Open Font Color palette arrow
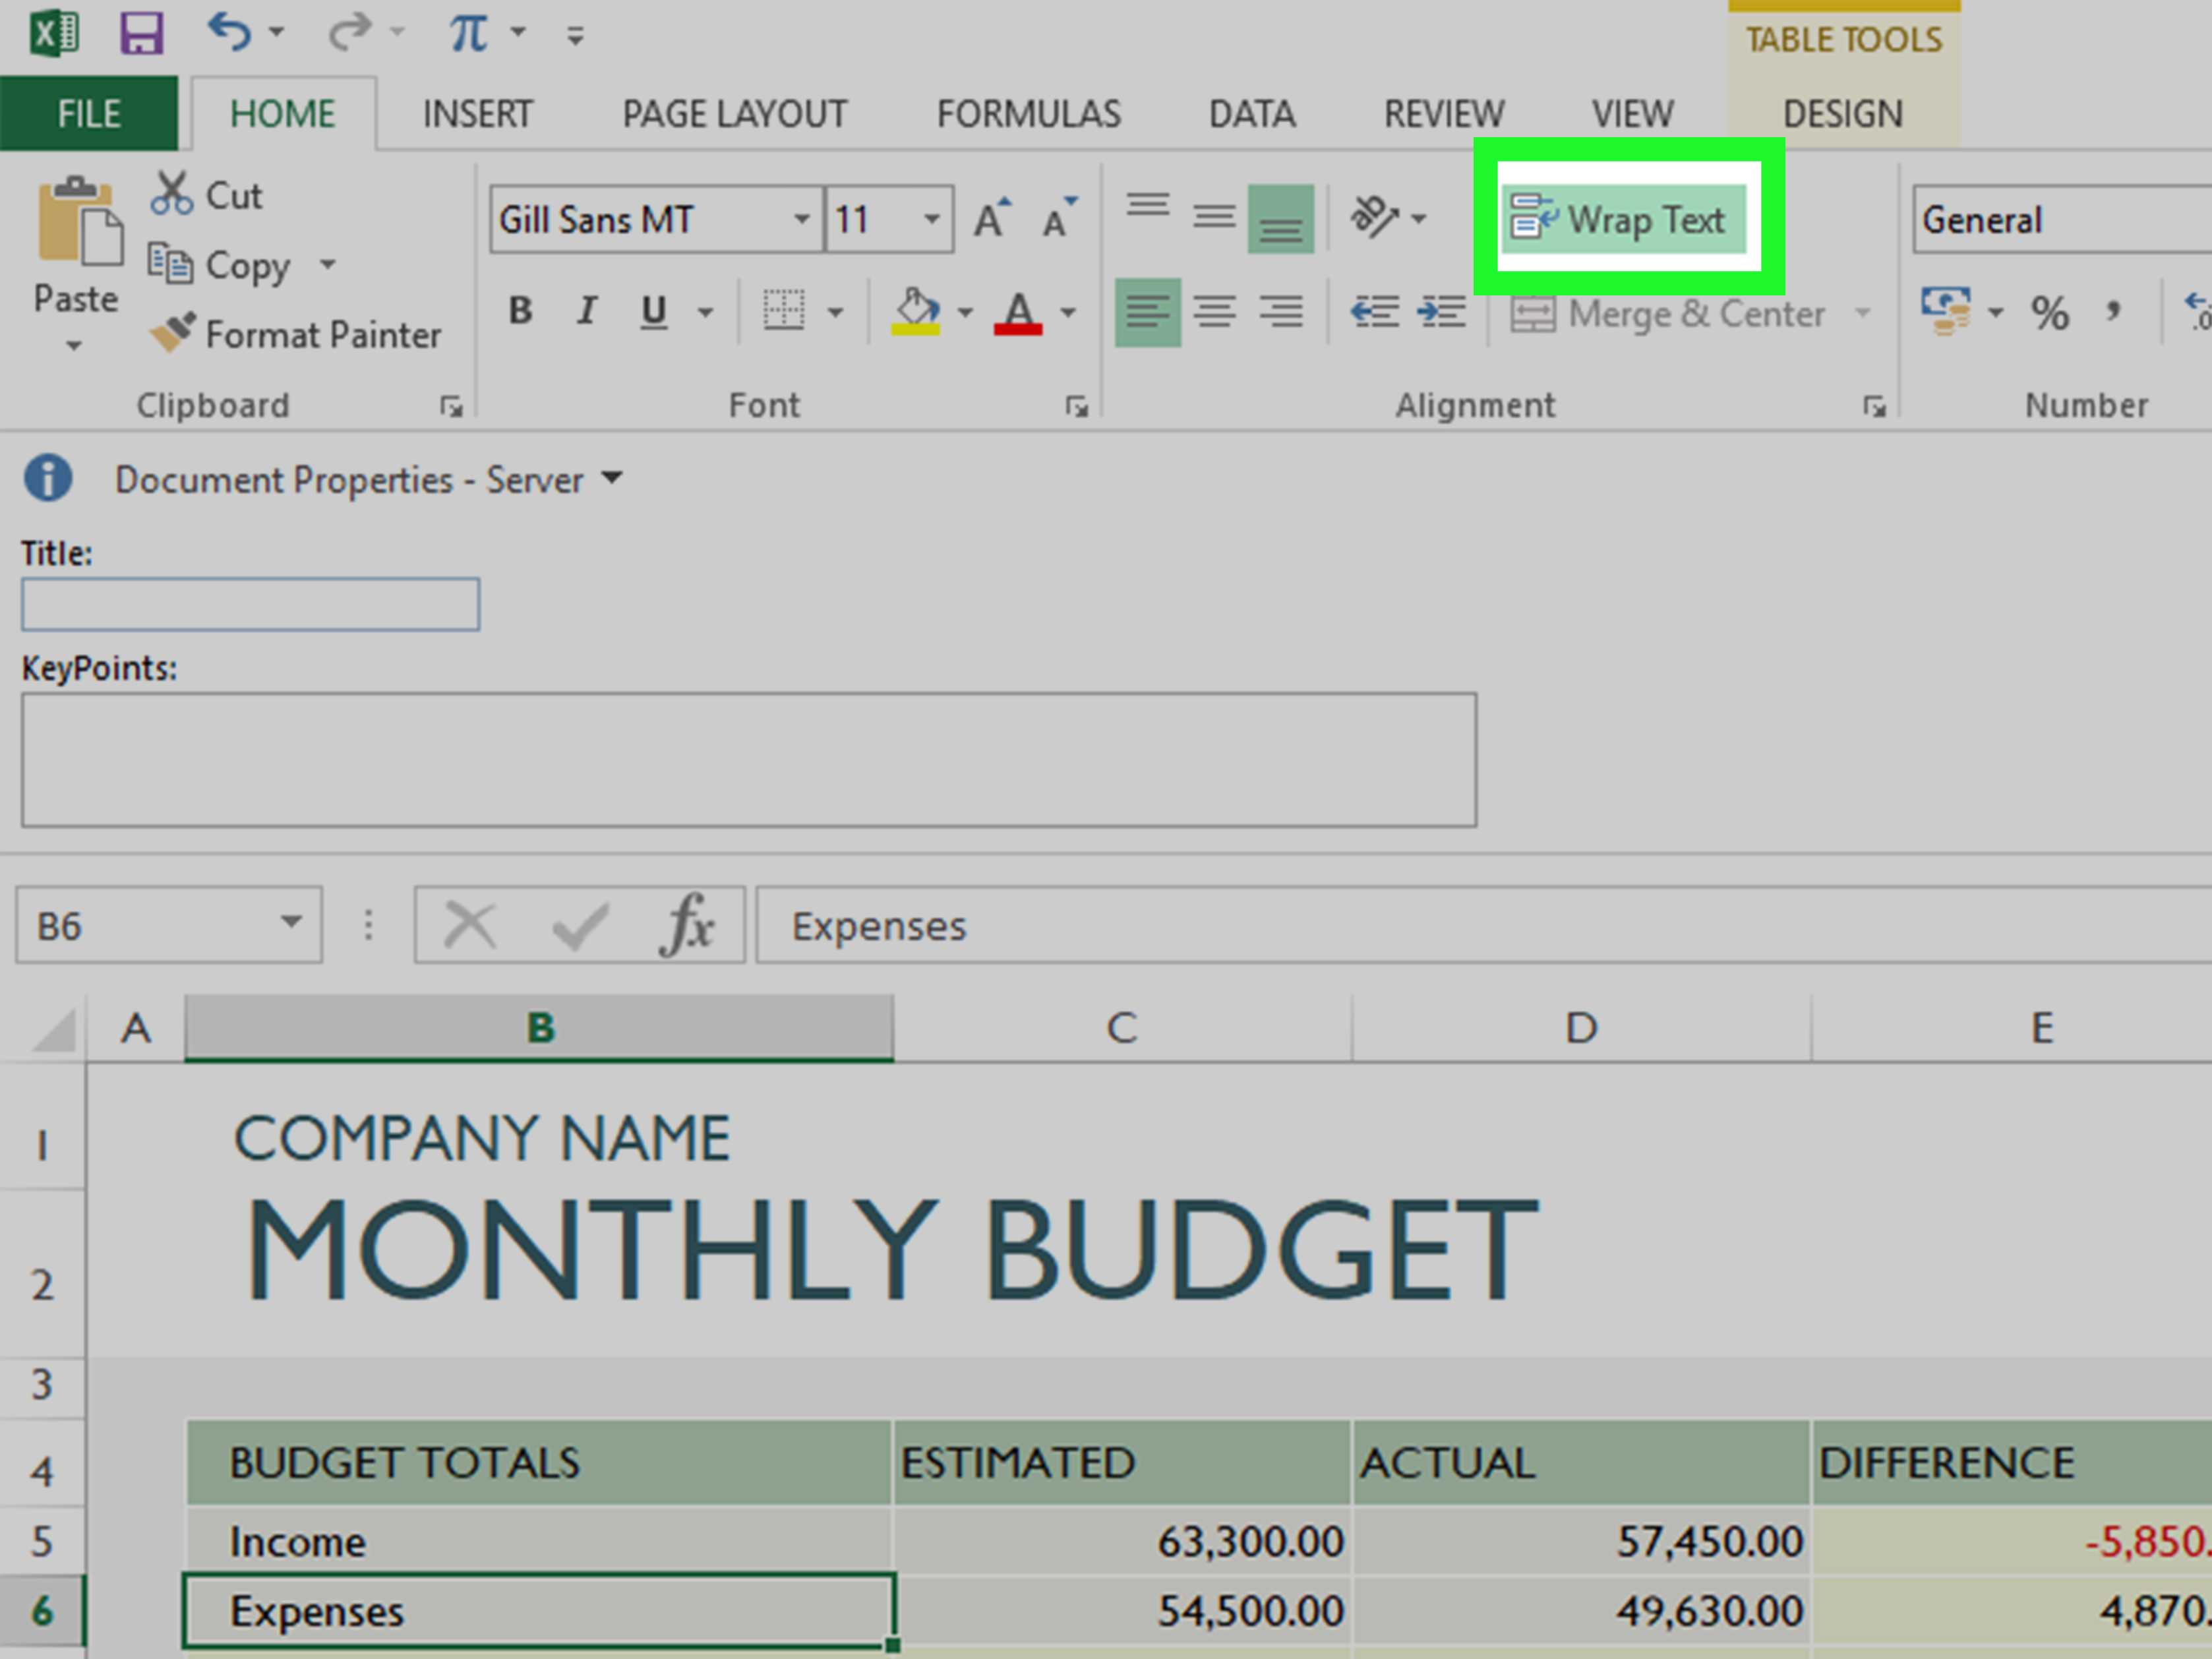 [1068, 312]
